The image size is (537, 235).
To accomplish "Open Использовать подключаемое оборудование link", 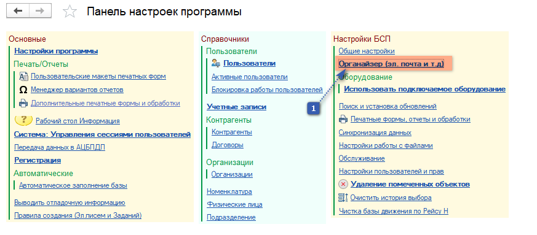I will point(424,89).
